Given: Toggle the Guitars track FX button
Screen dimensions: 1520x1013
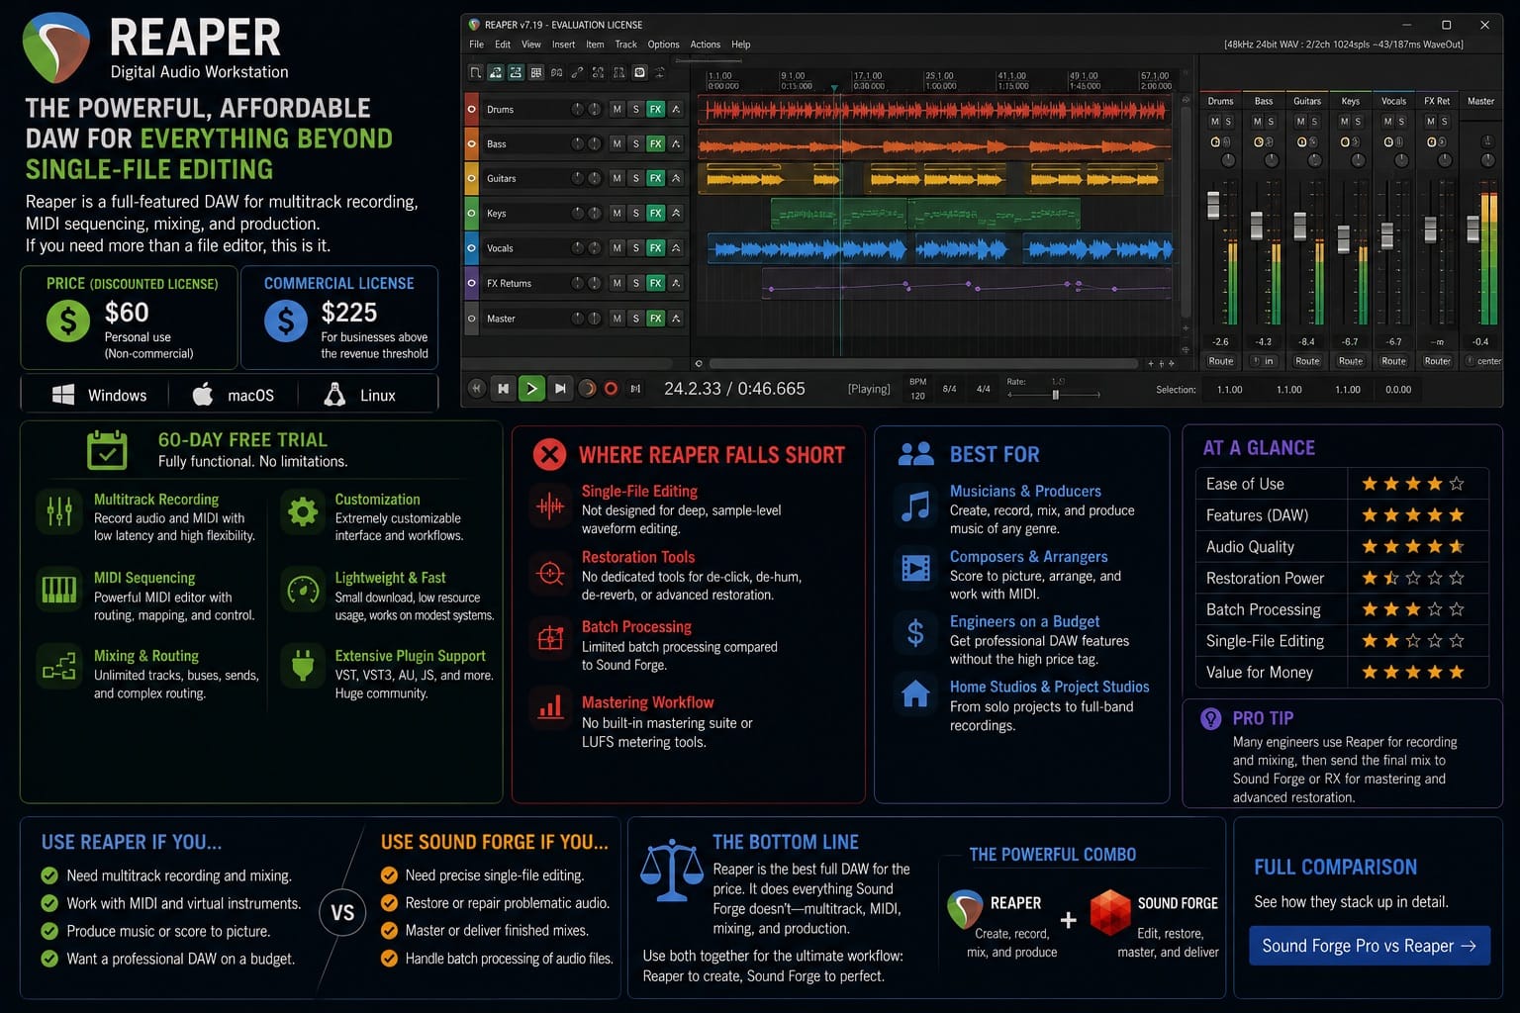Looking at the screenshot, I should tap(655, 179).
